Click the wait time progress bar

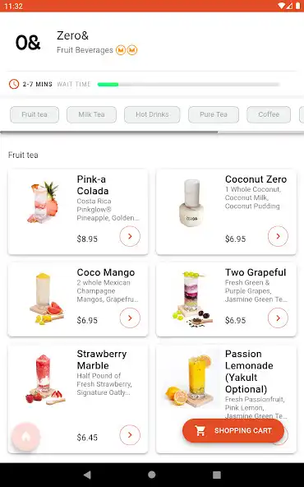188,84
